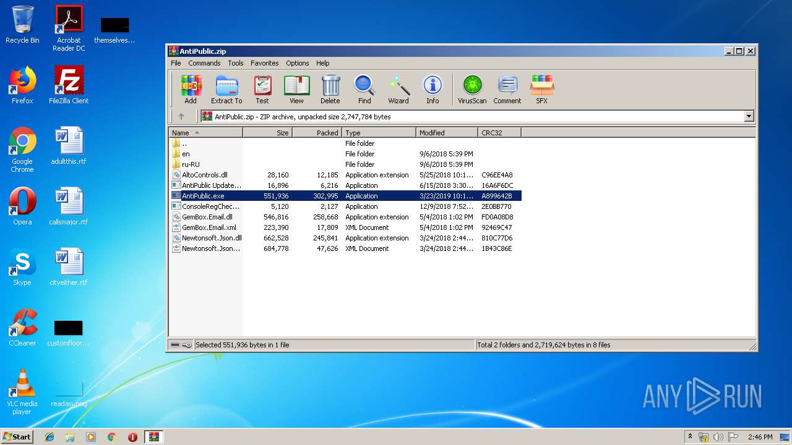Show hidden tray icons arrow
The height and width of the screenshot is (445, 792).
691,437
